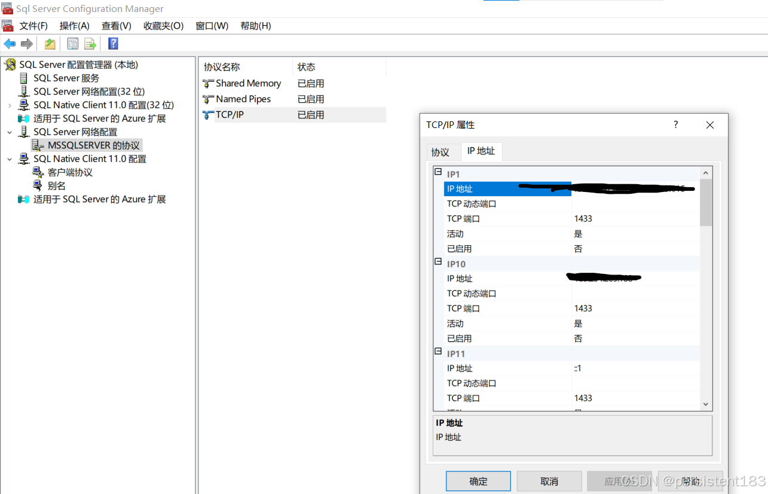768x494 pixels.
Task: Open the 操作(A) menu
Action: [x=75, y=26]
